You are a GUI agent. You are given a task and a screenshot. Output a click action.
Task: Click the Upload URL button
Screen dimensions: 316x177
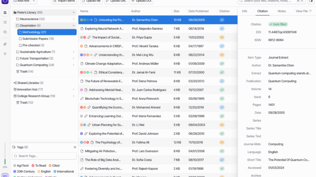[117, 1]
